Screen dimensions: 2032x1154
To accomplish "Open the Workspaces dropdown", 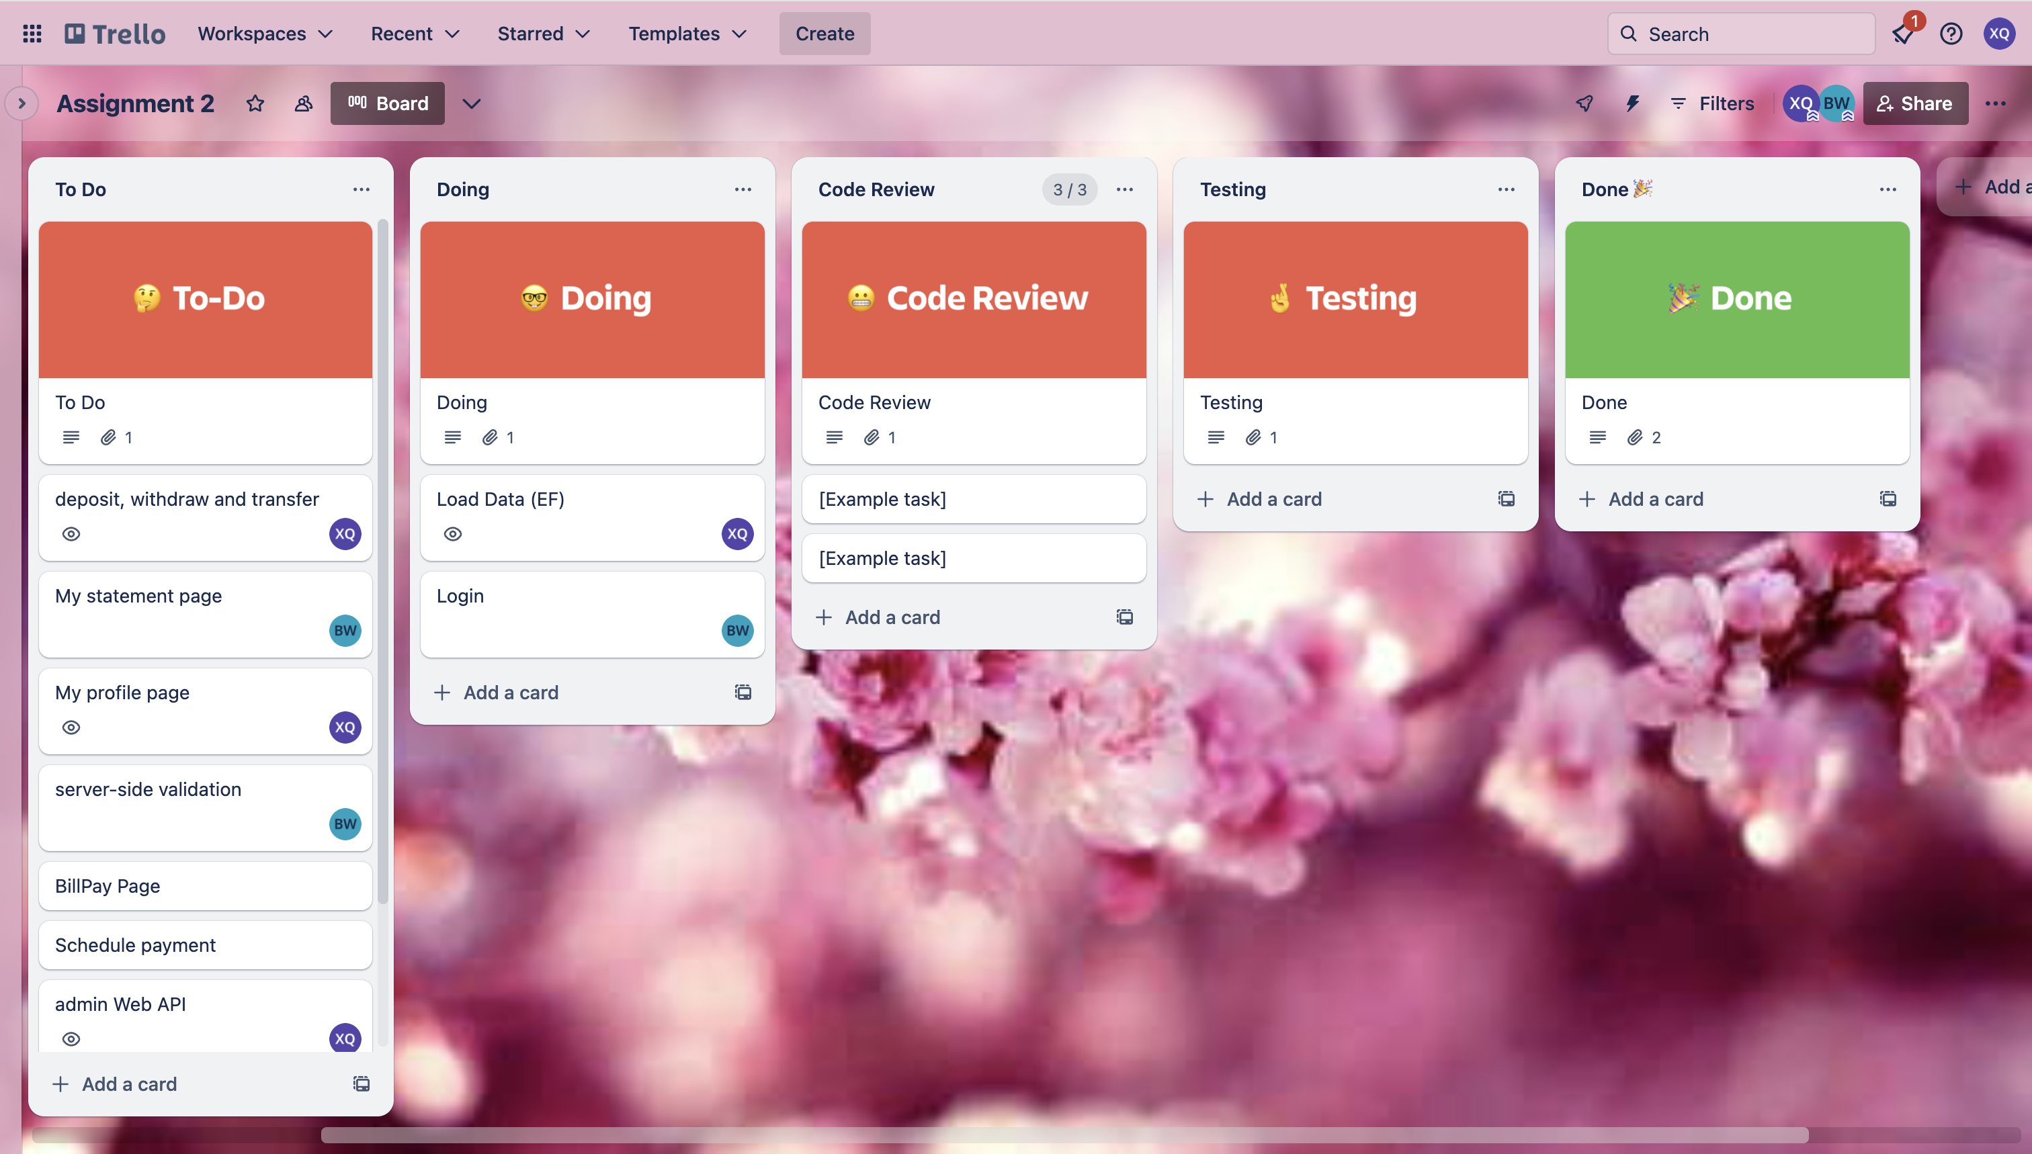I will click(x=265, y=34).
